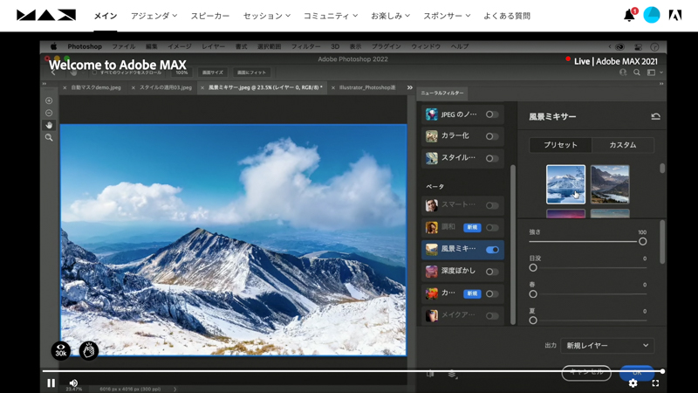Switch to the カスタム tab
This screenshot has width=698, height=393.
[623, 145]
